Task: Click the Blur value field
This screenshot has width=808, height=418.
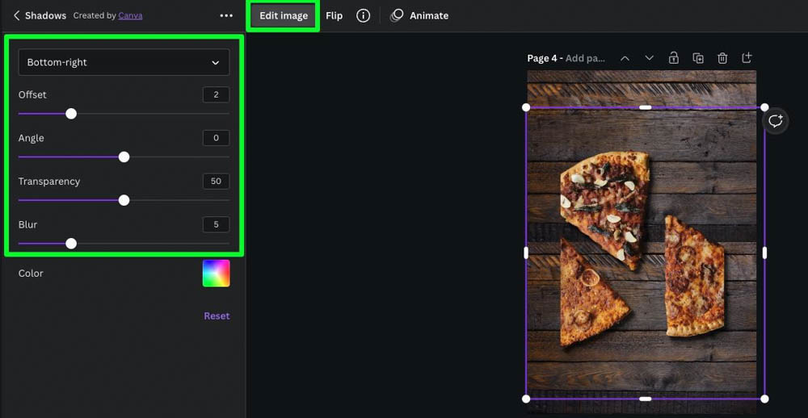Action: 216,224
